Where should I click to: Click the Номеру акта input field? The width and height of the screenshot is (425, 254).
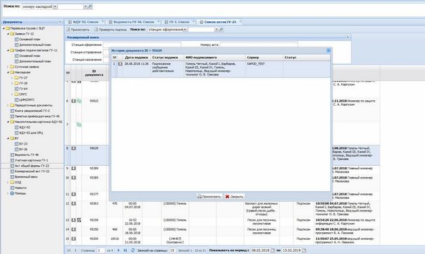click(x=259, y=44)
